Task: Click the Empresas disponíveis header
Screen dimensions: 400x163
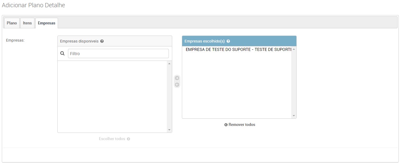Action: click(x=79, y=41)
